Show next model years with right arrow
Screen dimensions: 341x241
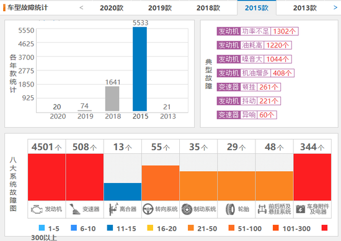pos(335,7)
